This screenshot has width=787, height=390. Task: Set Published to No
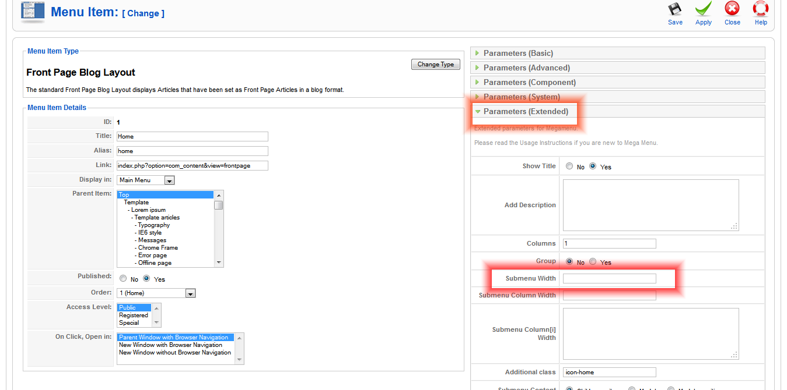click(x=123, y=279)
